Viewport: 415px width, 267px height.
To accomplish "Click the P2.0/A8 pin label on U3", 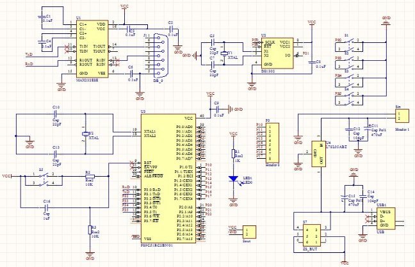I will [186, 207].
